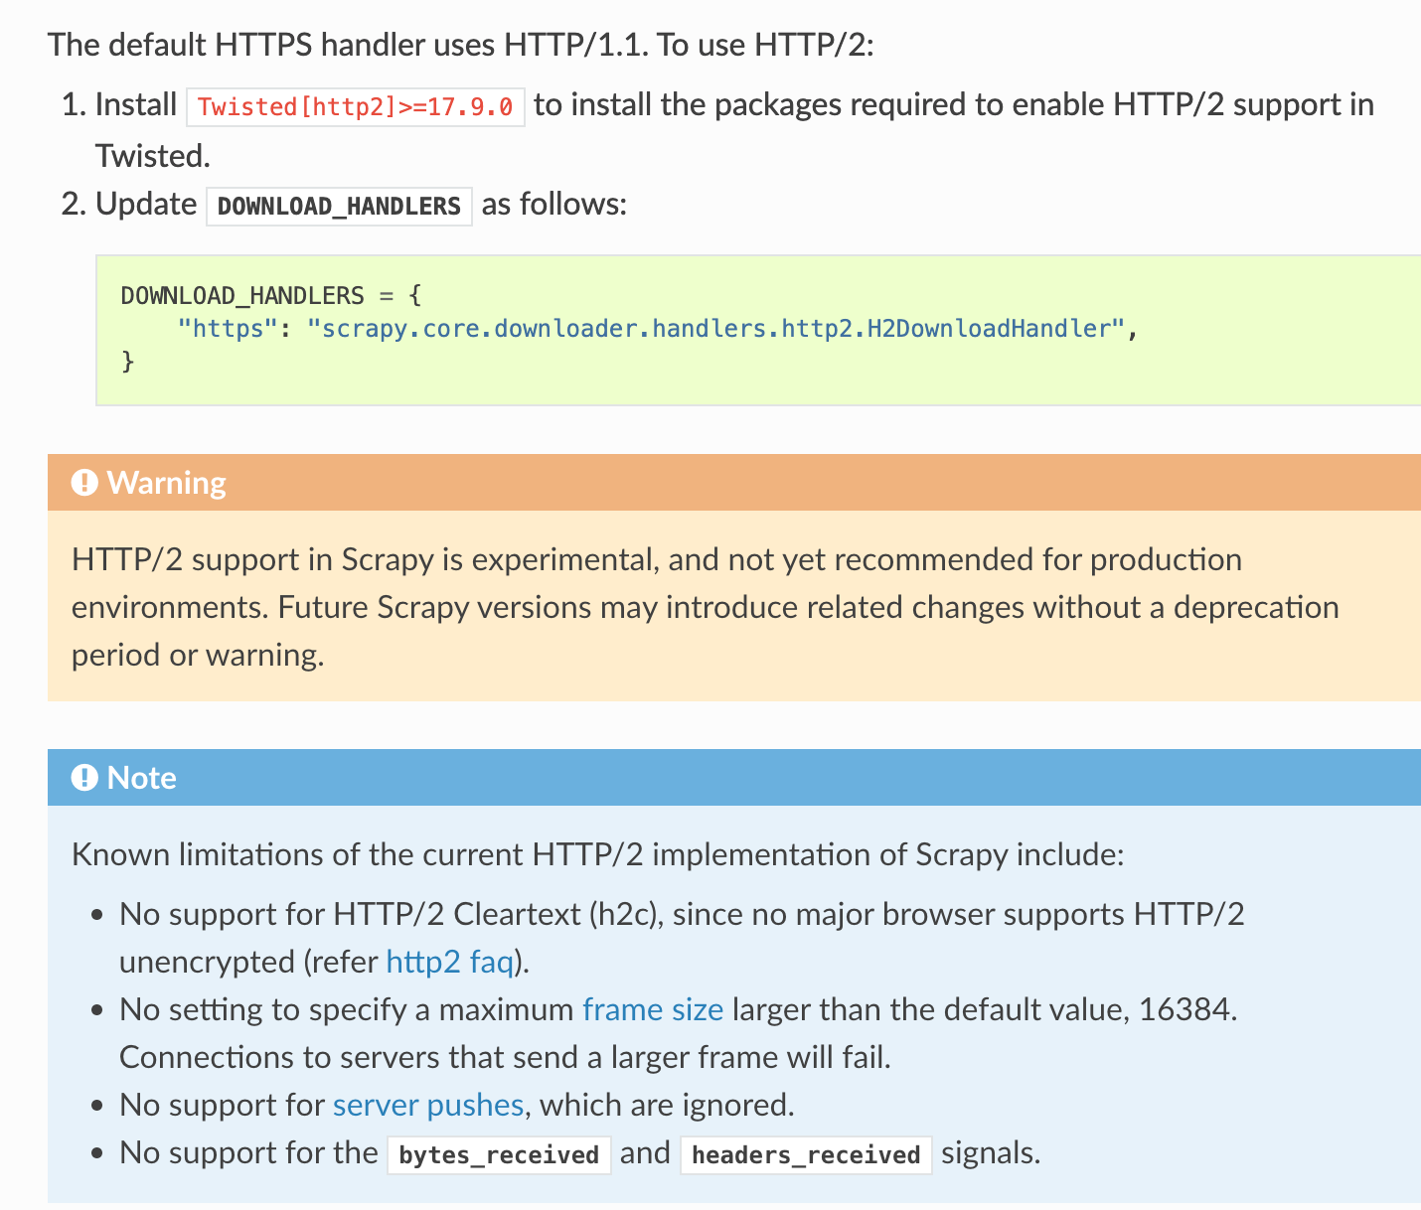This screenshot has height=1210, width=1421.
Task: Click the "https" key in the code block
Action: point(228,329)
